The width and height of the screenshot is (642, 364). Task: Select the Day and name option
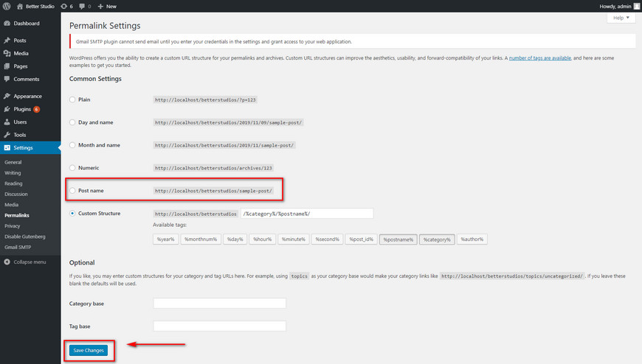(72, 122)
